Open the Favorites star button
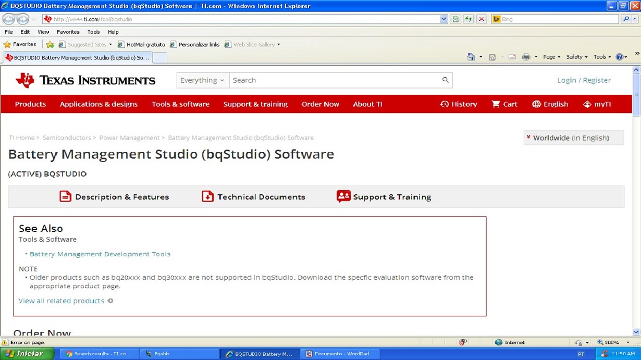This screenshot has width=641, height=360. (19, 44)
